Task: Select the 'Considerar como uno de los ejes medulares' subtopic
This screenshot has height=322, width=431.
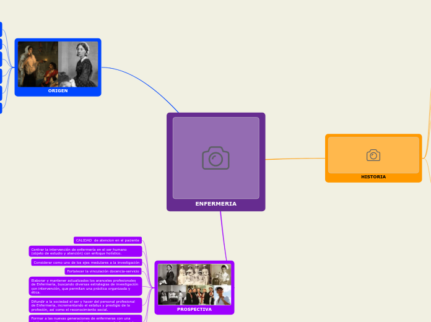Action: pos(87,263)
